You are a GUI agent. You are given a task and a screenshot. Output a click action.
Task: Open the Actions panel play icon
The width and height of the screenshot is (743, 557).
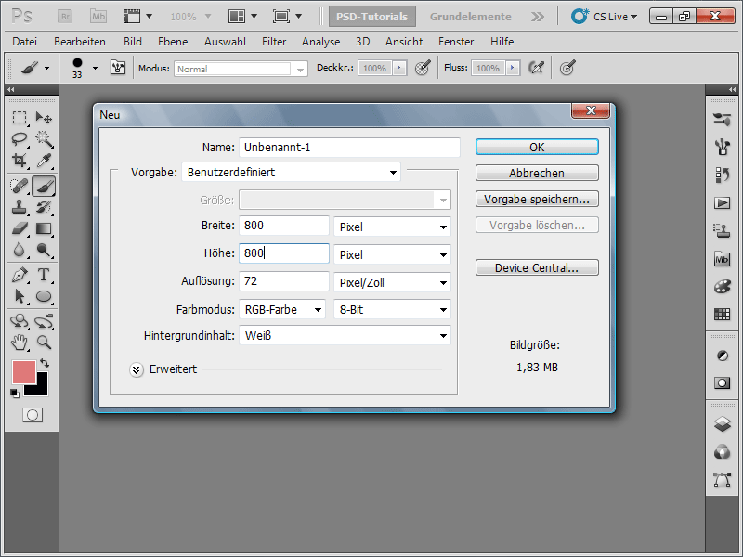723,203
